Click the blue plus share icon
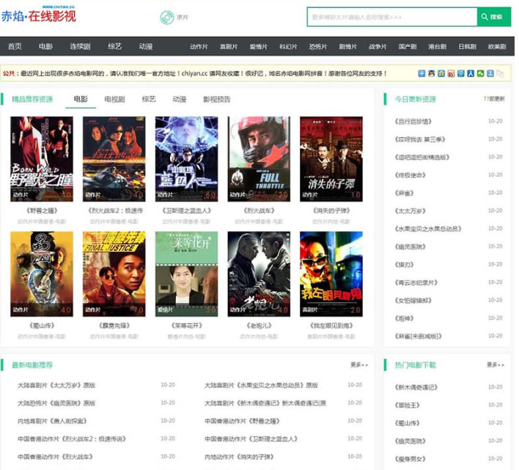The height and width of the screenshot is (470, 519). click(x=422, y=73)
